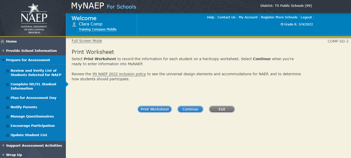351x158 pixels.
Task: Expand the Provide School Information section
Action: click(31, 51)
